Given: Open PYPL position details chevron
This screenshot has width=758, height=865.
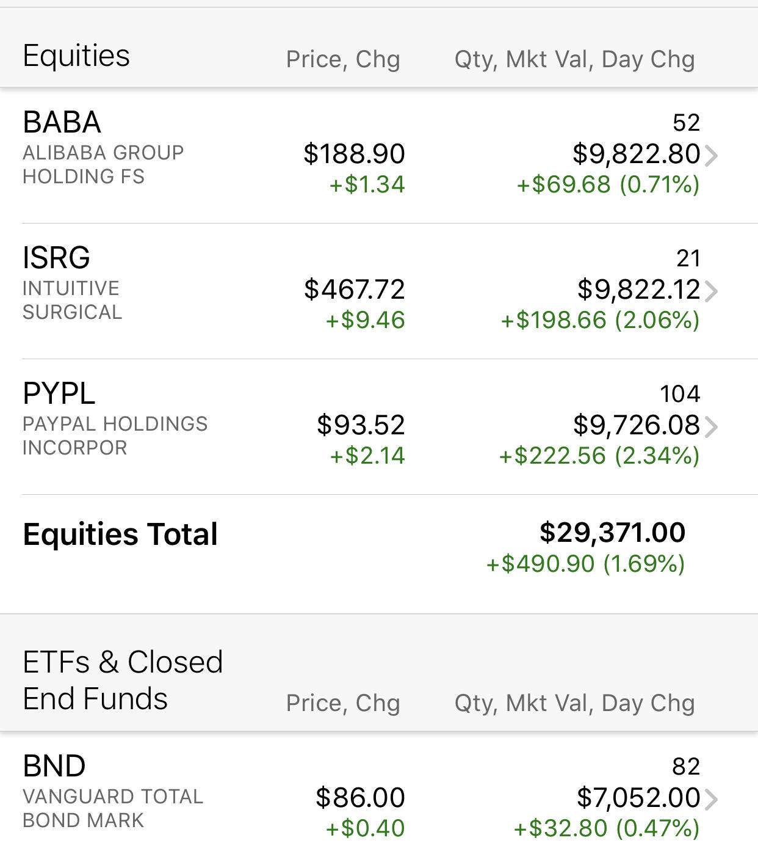Looking at the screenshot, I should pos(711,427).
